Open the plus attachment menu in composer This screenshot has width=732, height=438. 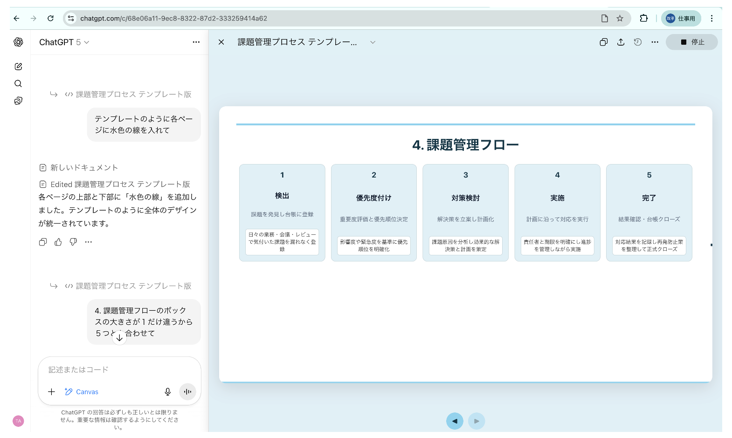coord(52,392)
